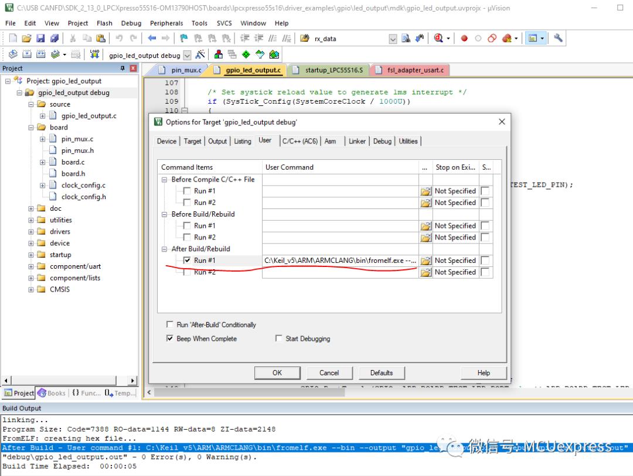Select clock_config.c in Project tree
Screen dimensions: 633x476
pyautogui.click(x=83, y=185)
